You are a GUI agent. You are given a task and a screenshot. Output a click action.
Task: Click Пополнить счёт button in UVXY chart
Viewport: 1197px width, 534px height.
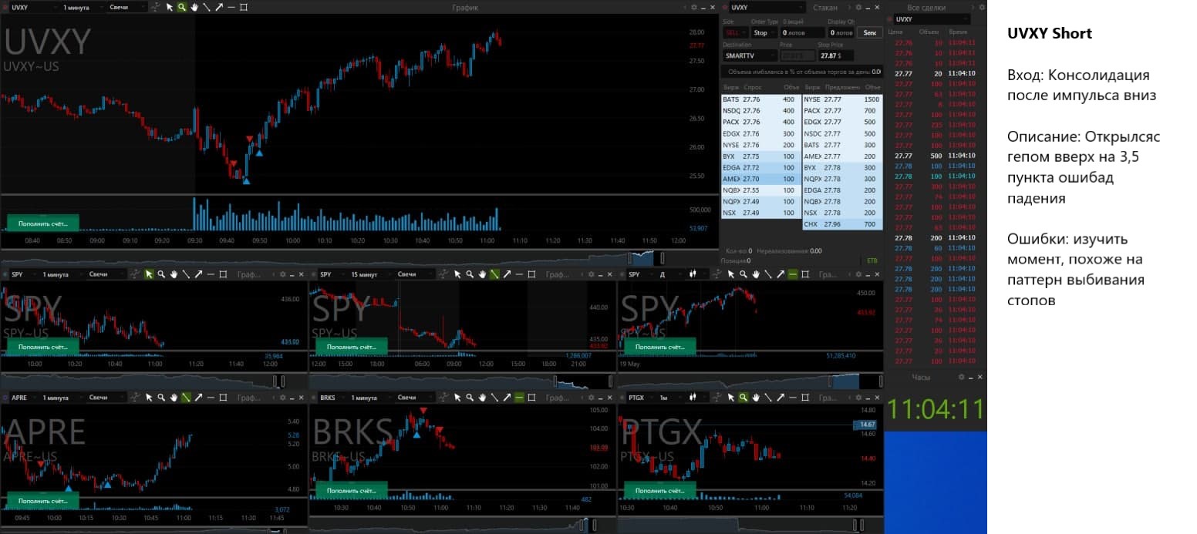coord(43,223)
